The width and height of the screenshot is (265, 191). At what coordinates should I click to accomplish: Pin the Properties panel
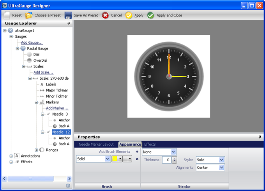pyautogui.click(x=260, y=137)
